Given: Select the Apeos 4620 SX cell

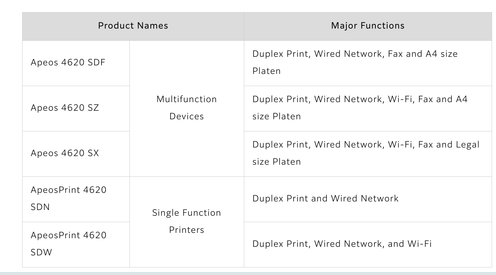Looking at the screenshot, I should [x=76, y=154].
